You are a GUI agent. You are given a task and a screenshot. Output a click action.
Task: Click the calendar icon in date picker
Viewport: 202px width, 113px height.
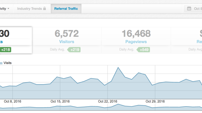[x=189, y=9]
